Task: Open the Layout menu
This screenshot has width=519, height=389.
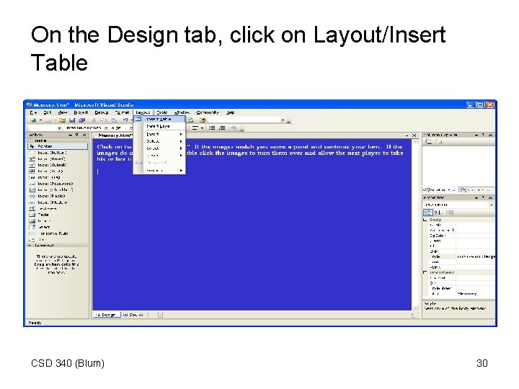Action: point(143,112)
